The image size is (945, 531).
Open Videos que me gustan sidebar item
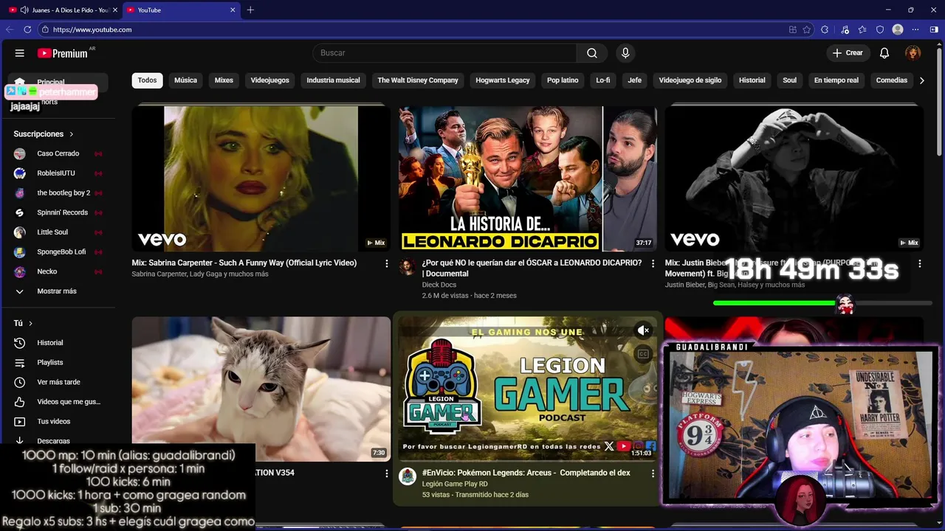coord(58,402)
